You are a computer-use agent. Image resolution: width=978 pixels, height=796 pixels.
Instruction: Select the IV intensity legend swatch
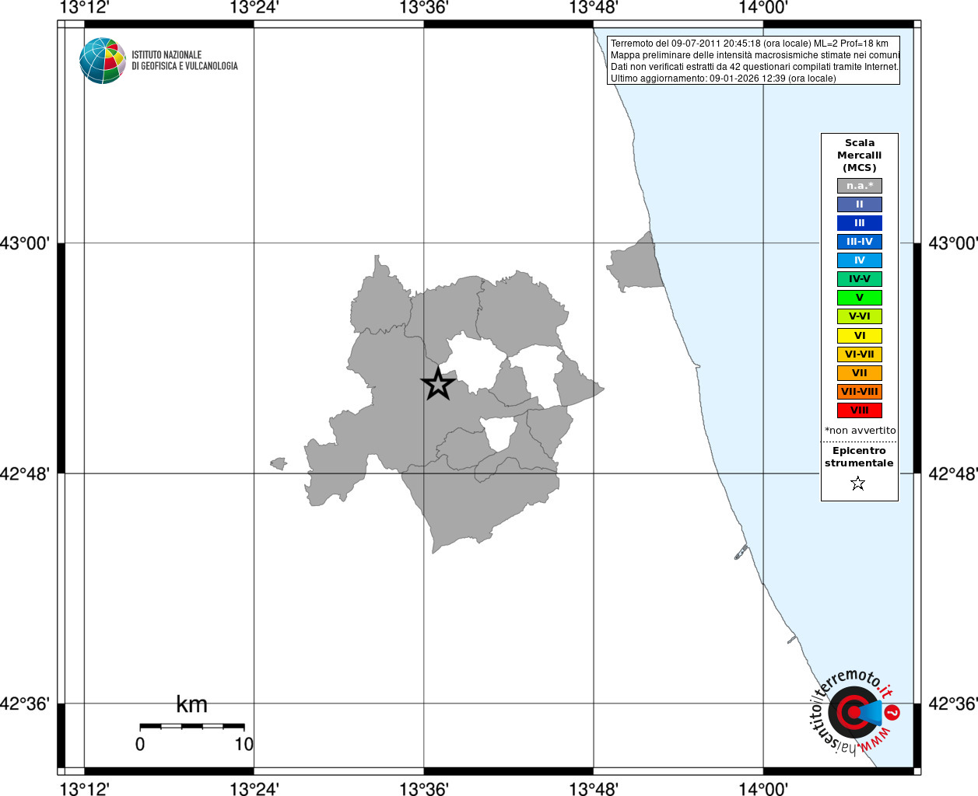click(x=860, y=260)
